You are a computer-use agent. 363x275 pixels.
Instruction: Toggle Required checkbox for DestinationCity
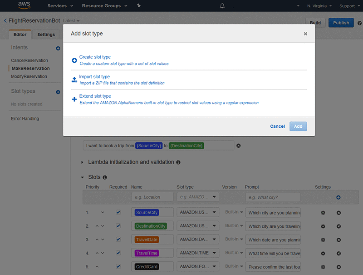point(118,225)
